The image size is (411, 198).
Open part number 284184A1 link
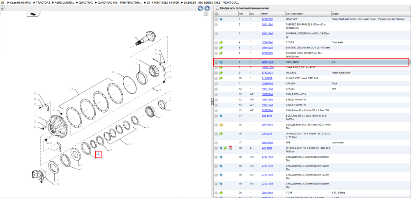coord(268,193)
